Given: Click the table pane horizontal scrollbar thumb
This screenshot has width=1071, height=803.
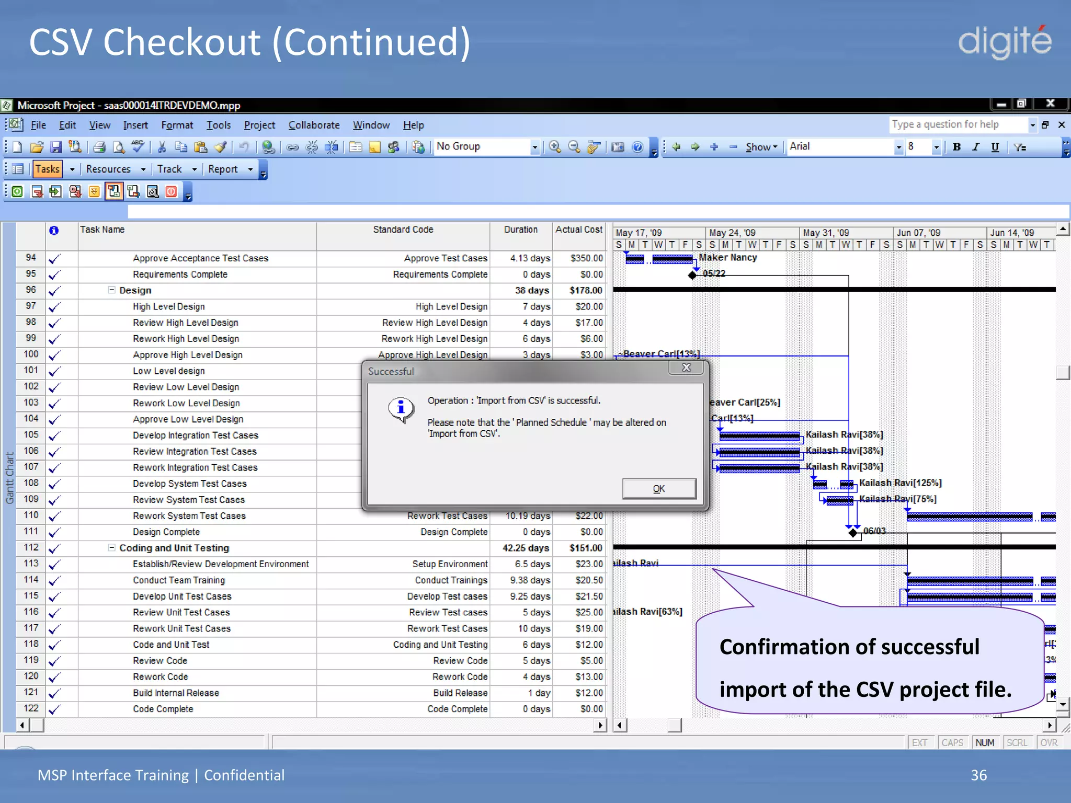Looking at the screenshot, I should (x=37, y=725).
